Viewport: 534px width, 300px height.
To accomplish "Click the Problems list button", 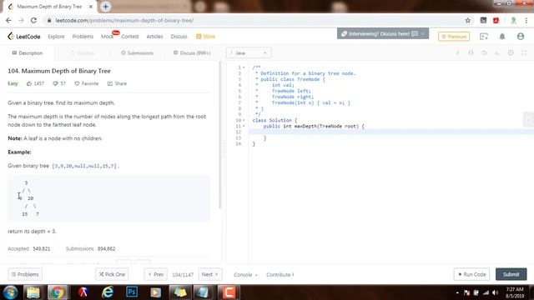I will coord(25,274).
